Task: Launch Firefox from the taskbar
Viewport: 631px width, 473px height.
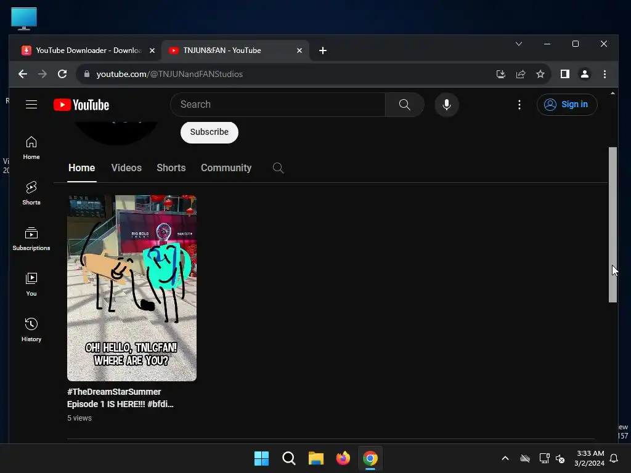Action: point(343,458)
